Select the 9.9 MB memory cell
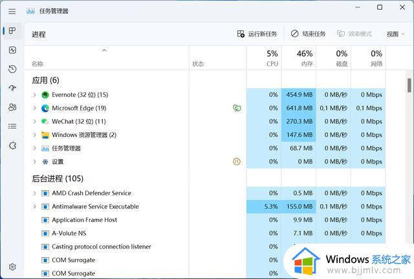 pos(299,220)
